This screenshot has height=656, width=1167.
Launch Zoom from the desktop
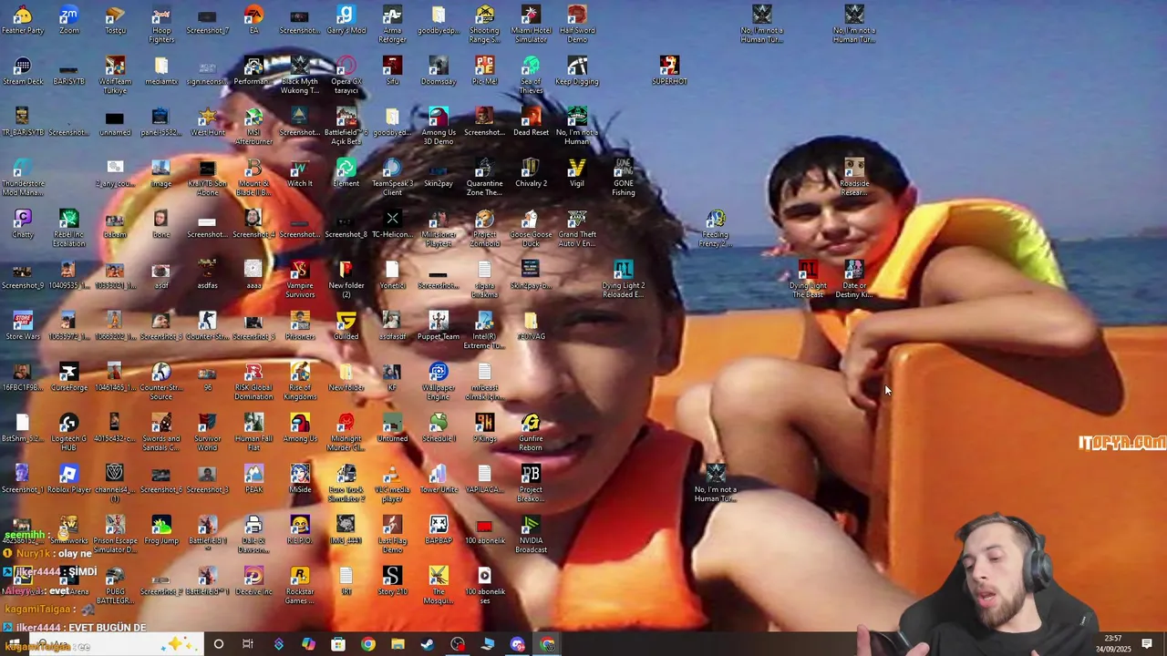click(69, 20)
